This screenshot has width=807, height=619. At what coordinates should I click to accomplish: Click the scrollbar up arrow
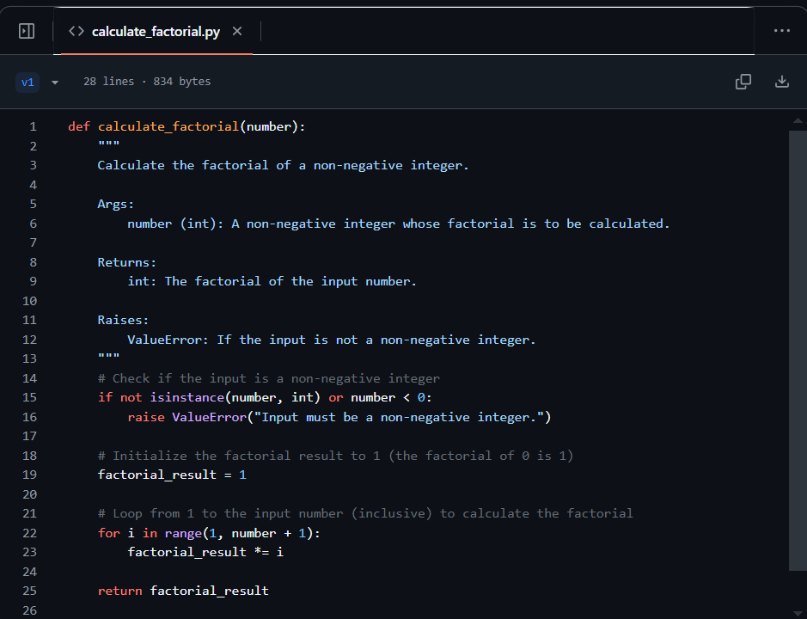tap(798, 121)
